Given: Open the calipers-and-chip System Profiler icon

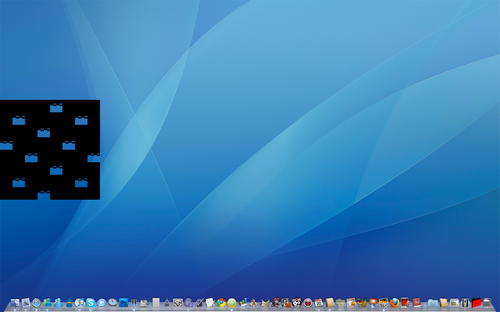Looking at the screenshot, I should [167, 302].
